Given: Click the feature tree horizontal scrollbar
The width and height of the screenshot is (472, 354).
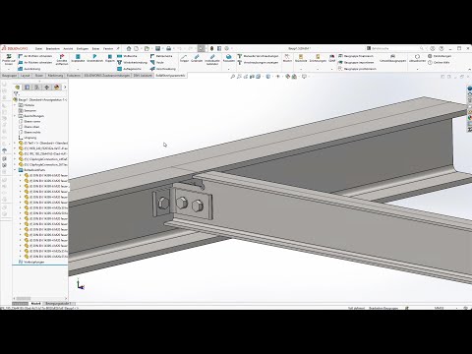Looking at the screenshot, I should tap(39, 299).
